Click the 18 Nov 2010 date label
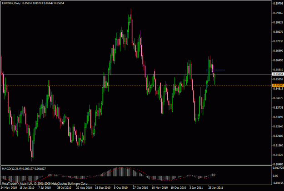The image size is (284, 191). (159, 188)
